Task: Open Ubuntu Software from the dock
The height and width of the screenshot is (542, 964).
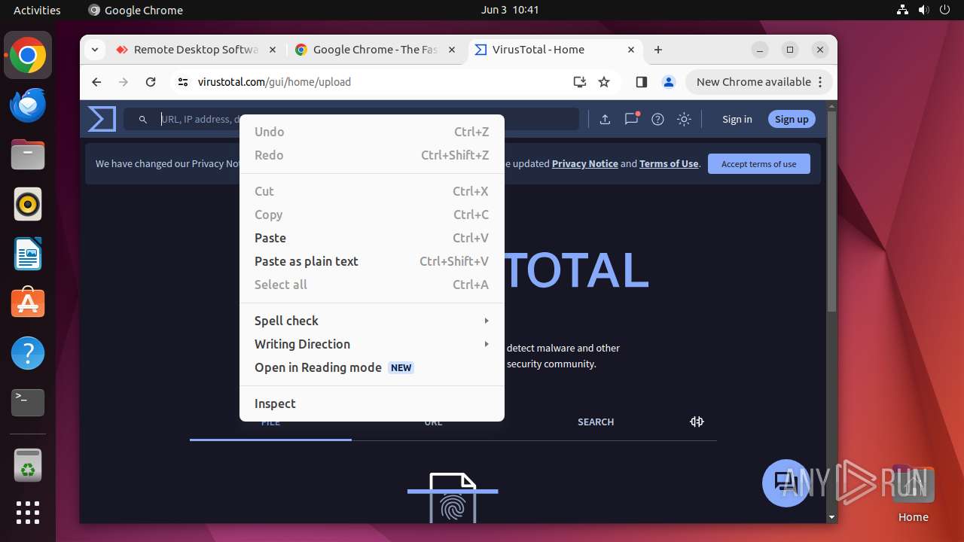Action: click(x=28, y=303)
